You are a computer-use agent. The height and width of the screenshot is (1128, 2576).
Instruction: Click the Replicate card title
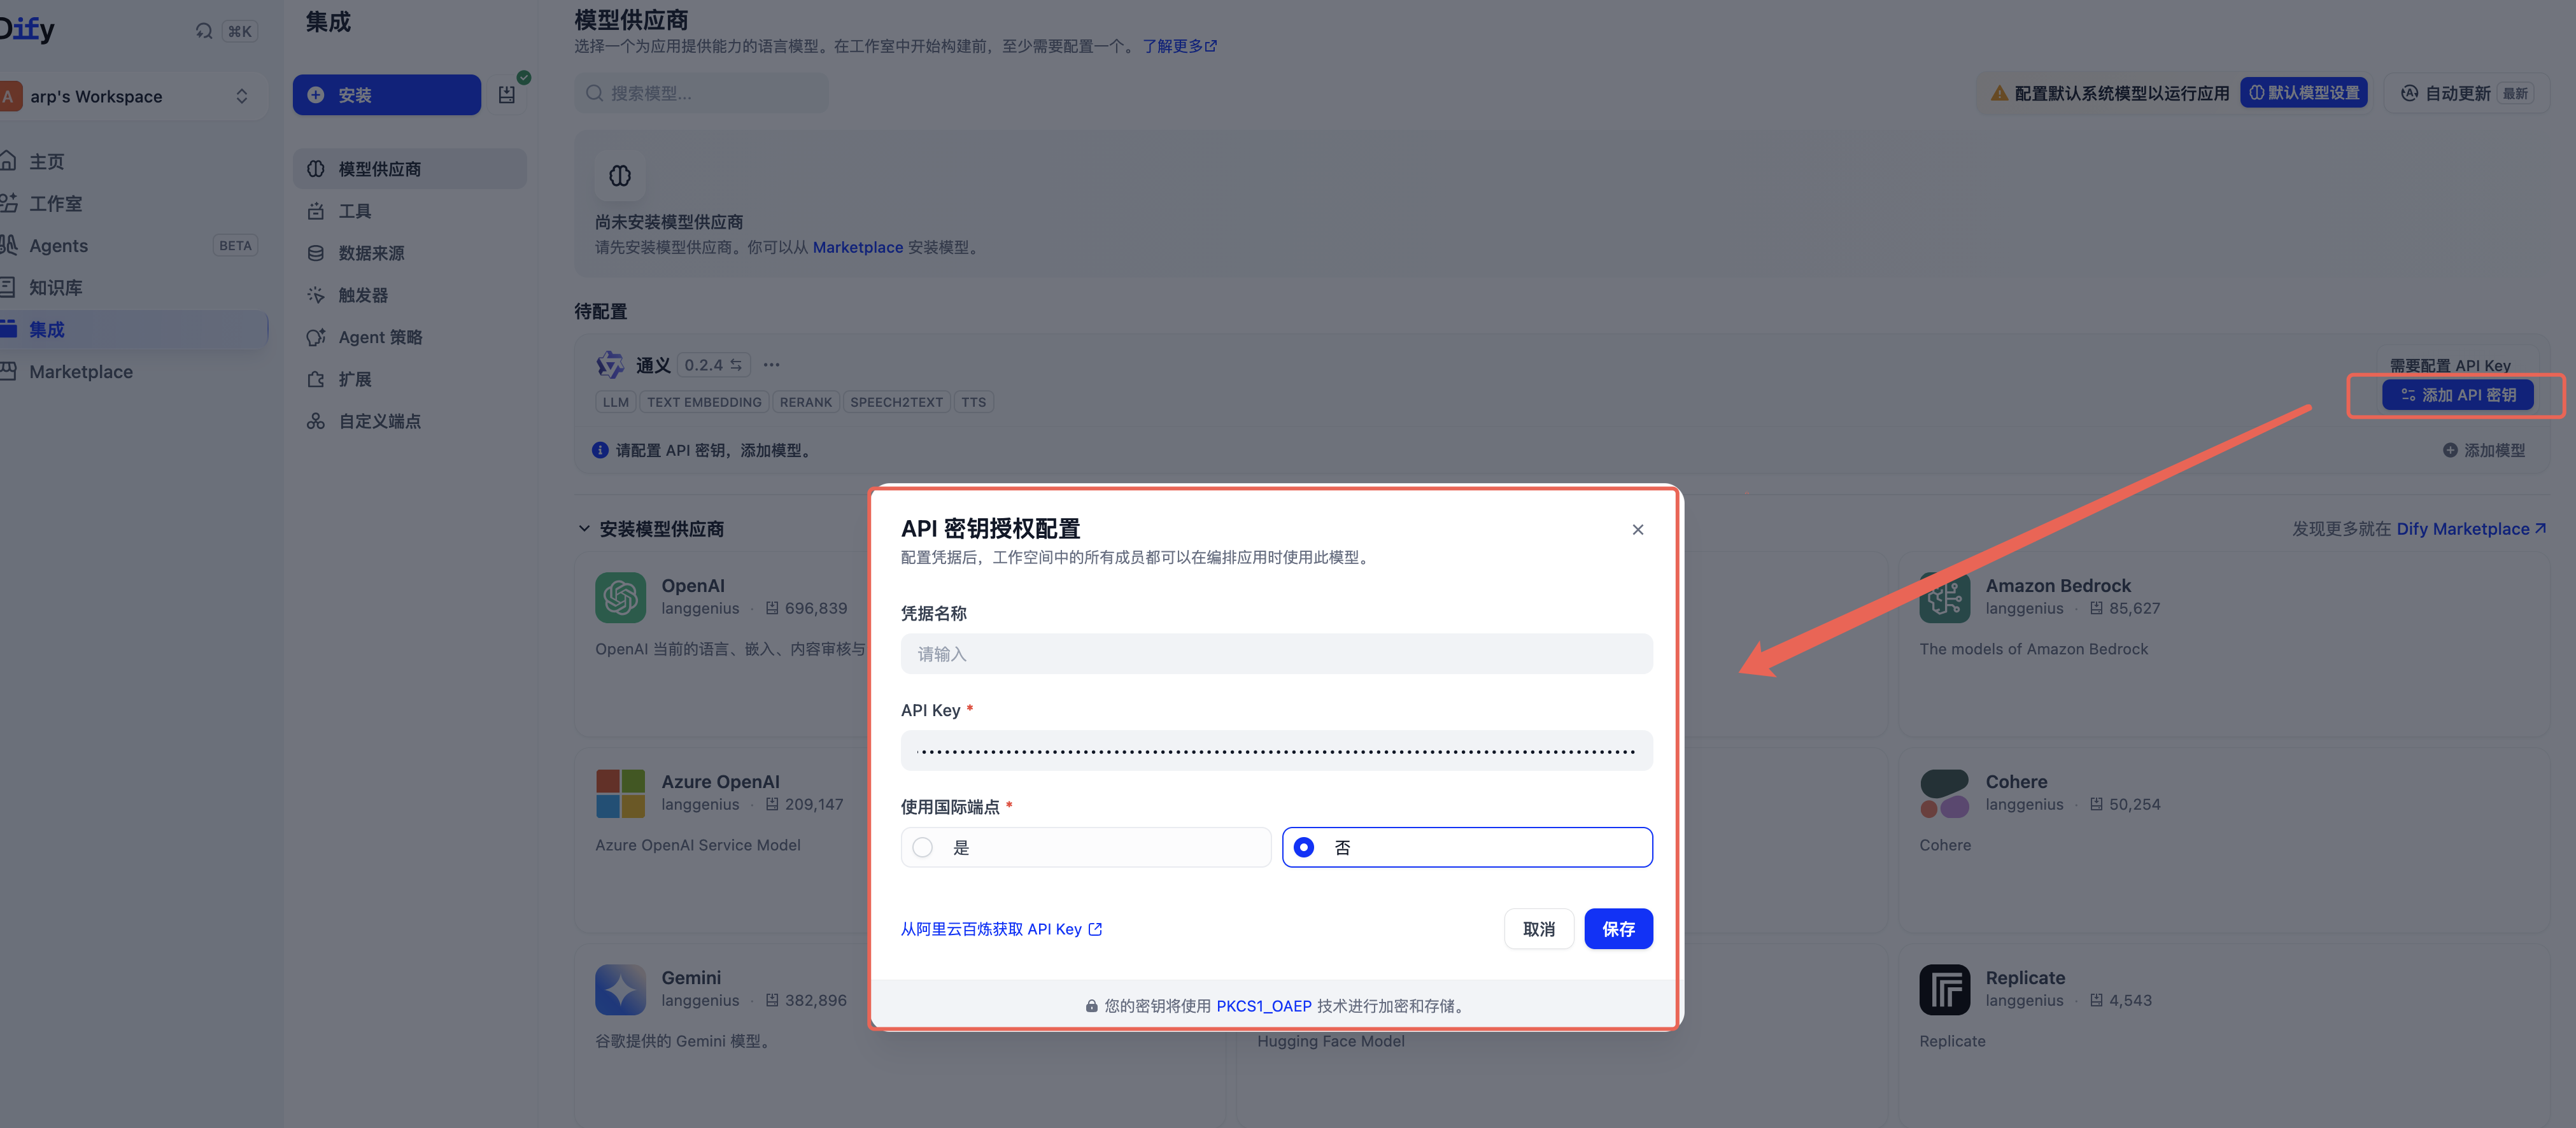[x=2025, y=977]
